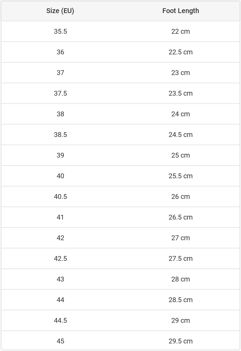Select the size 35.5 cell

coord(60,31)
